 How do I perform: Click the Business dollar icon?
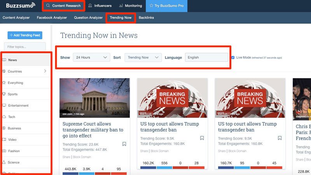point(4,128)
